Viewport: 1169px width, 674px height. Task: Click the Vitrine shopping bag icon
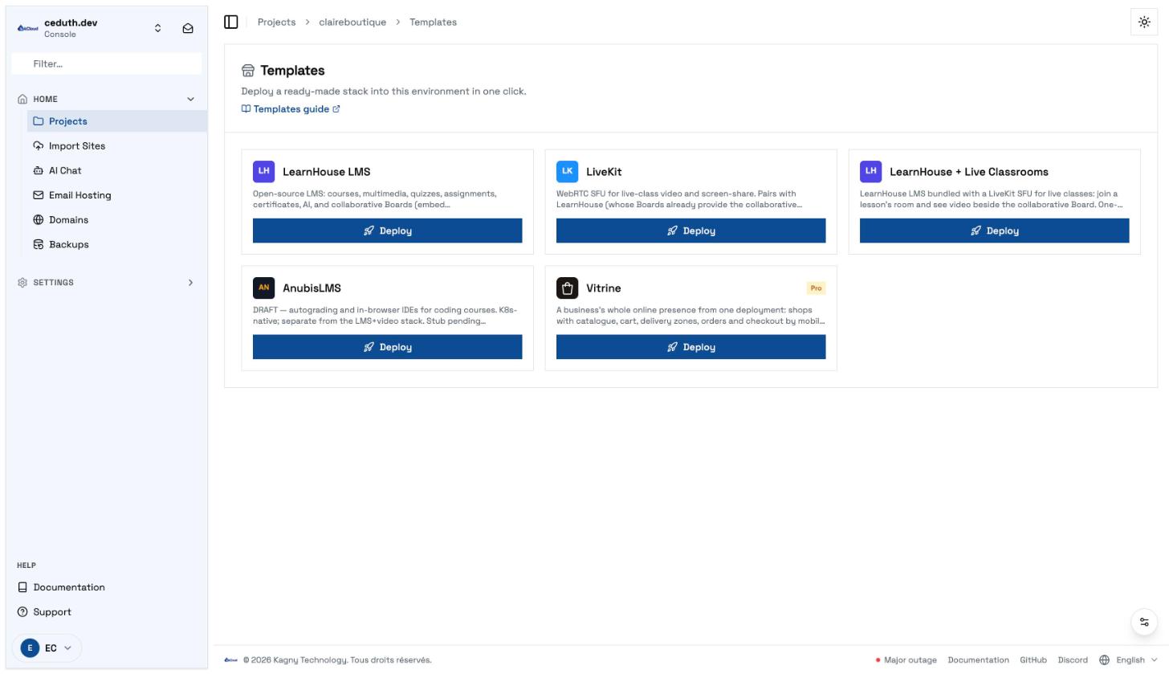[568, 288]
